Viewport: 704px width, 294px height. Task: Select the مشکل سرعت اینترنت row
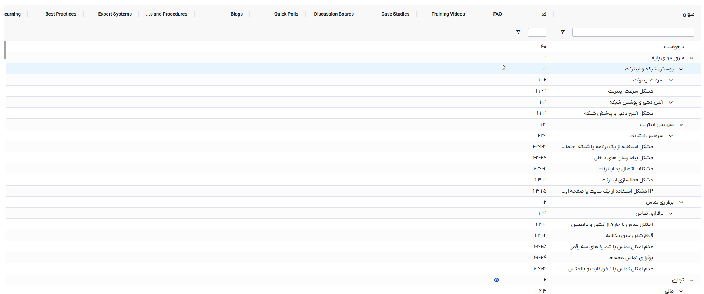coord(630,91)
